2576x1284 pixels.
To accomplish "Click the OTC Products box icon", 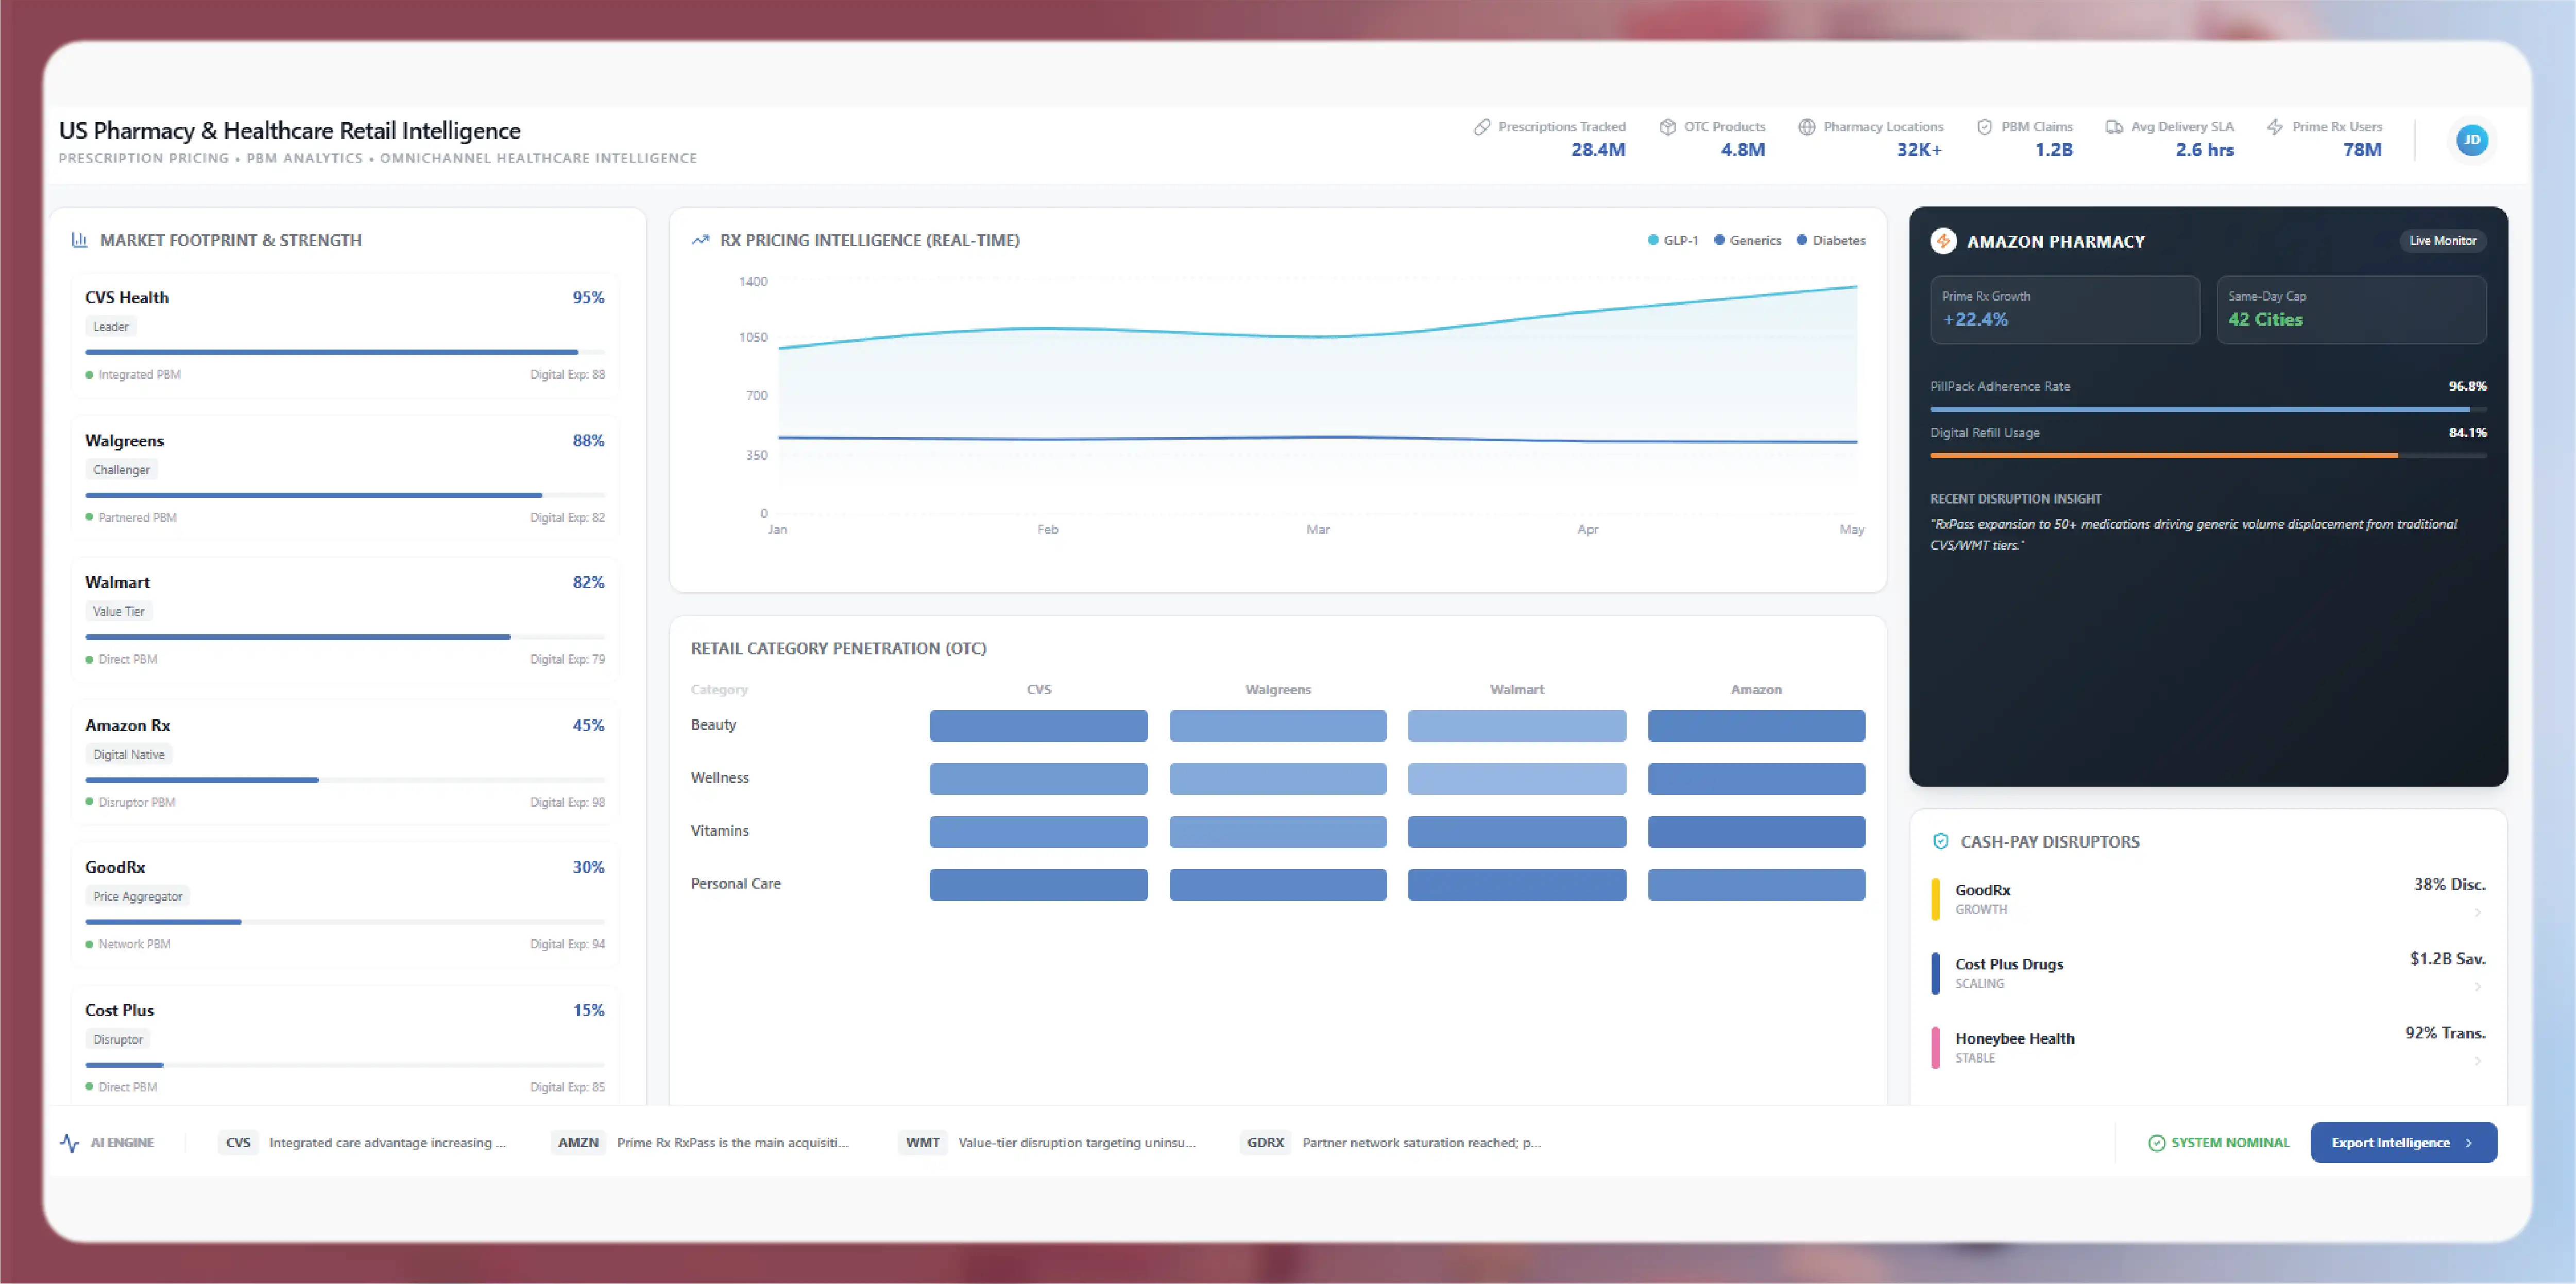I will coord(1667,127).
